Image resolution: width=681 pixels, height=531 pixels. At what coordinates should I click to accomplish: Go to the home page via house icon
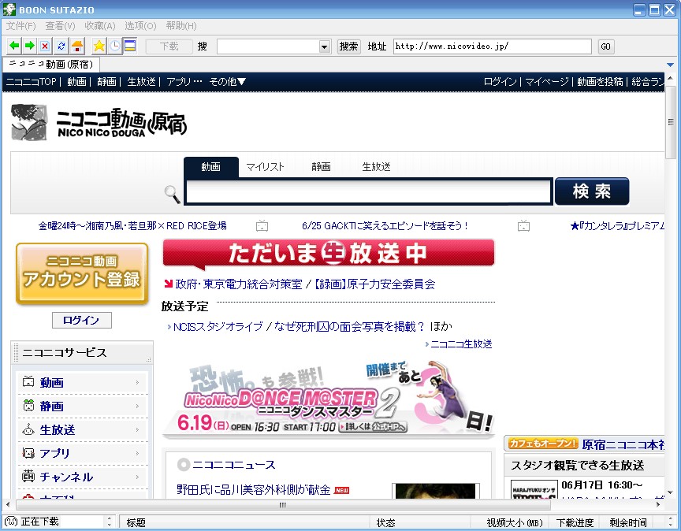point(77,46)
